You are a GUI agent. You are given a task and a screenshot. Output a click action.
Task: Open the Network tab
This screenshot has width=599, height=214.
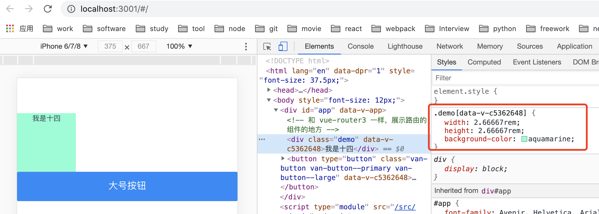pyautogui.click(x=450, y=46)
